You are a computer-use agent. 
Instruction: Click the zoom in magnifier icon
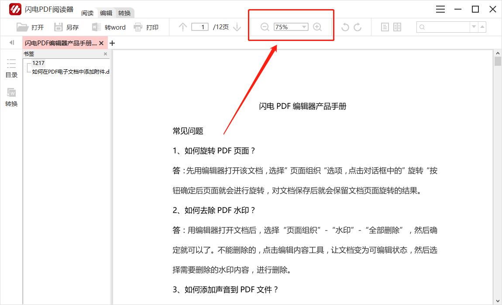(x=317, y=27)
